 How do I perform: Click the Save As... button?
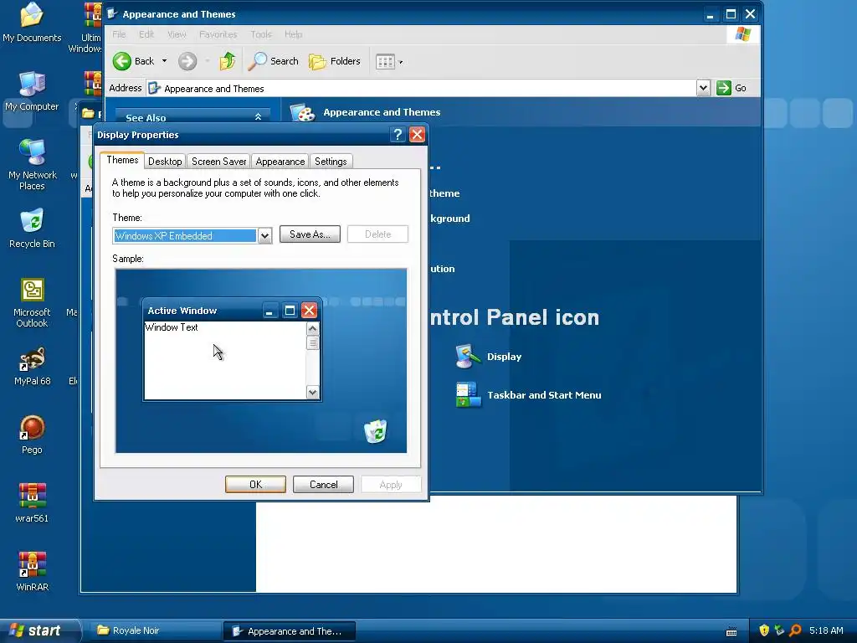[x=310, y=234]
